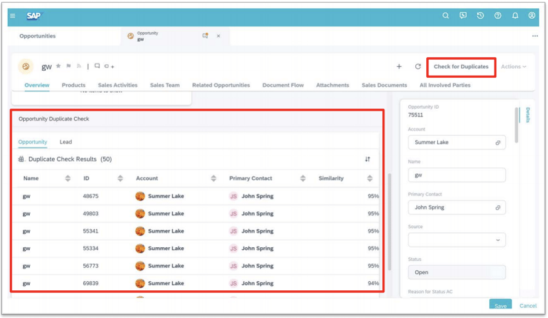The width and height of the screenshot is (548, 318).
Task: Open the All Involved Parties tab
Action: point(445,85)
